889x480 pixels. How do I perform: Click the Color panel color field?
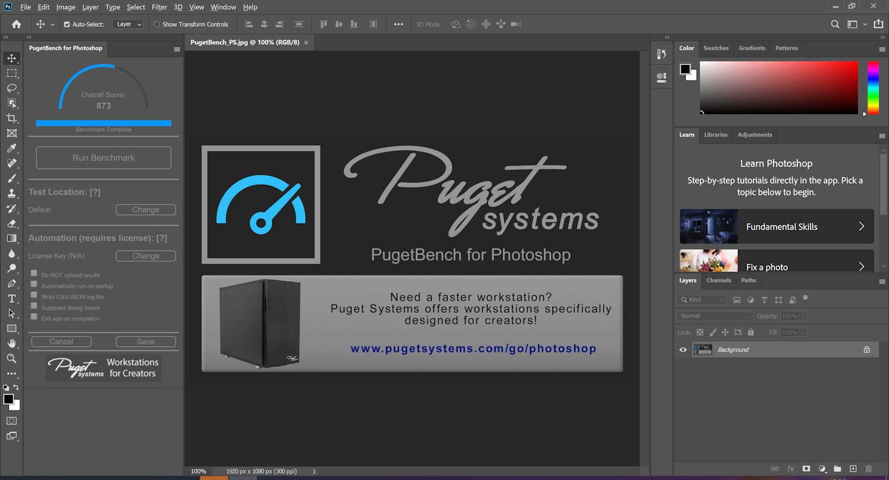pyautogui.click(x=779, y=88)
